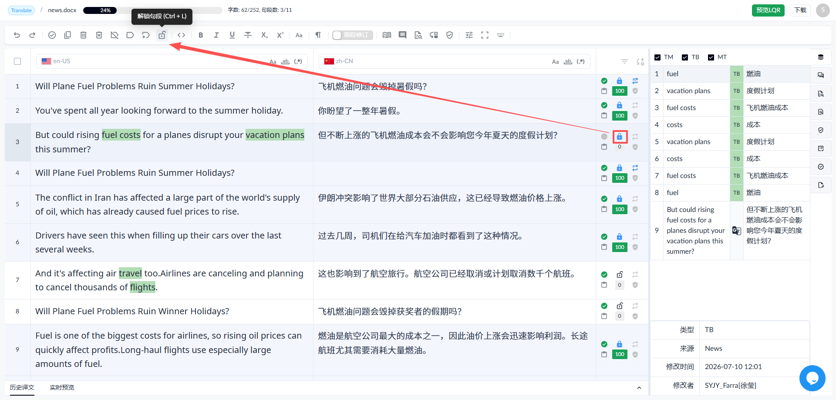The height and width of the screenshot is (400, 836).
Task: Insert tag with the angle brackets icon
Action: [182, 35]
